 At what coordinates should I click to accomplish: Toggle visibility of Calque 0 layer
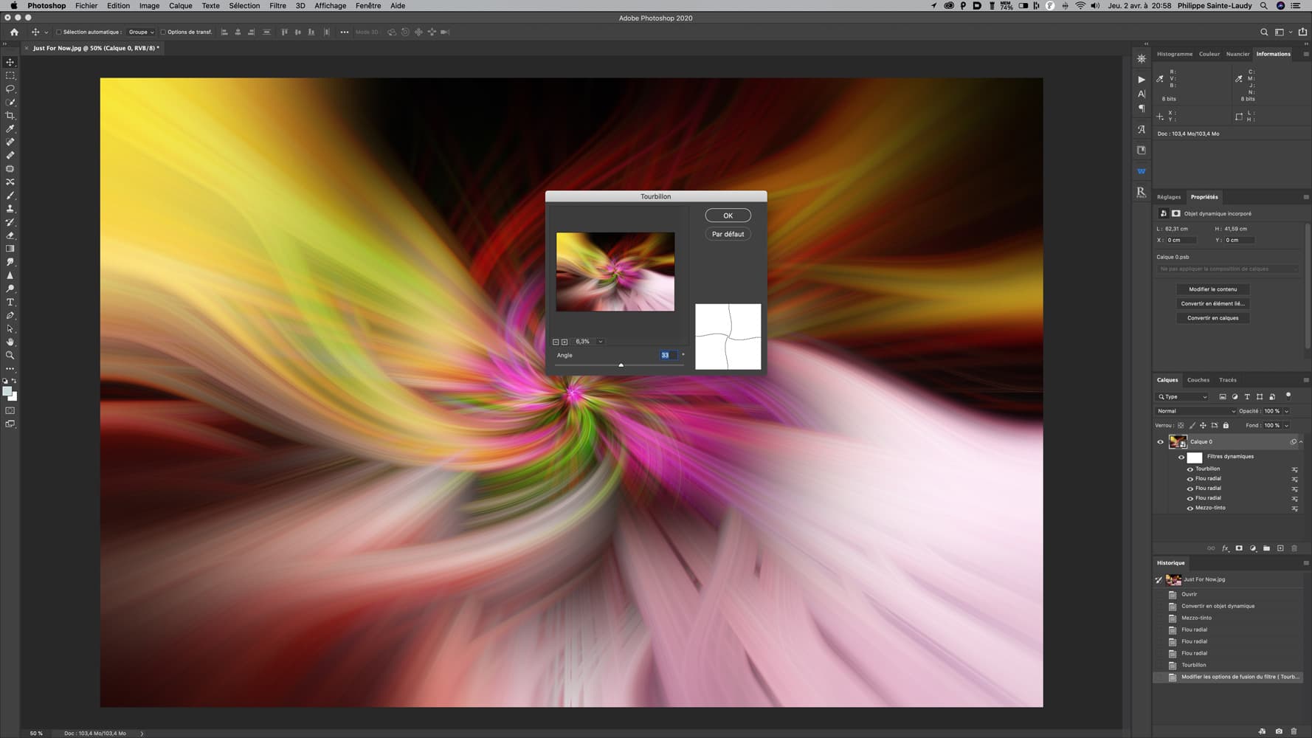point(1160,442)
